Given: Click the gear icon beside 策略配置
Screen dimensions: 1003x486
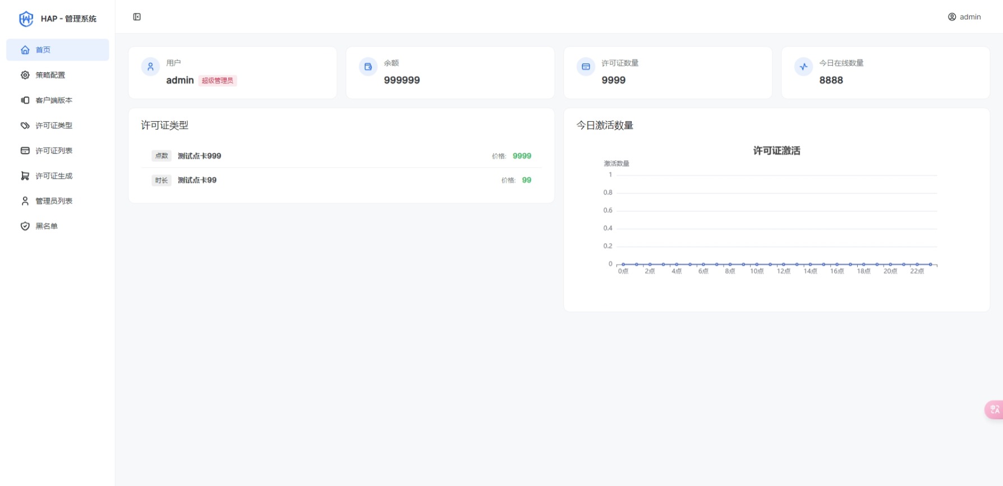Looking at the screenshot, I should click(x=25, y=75).
